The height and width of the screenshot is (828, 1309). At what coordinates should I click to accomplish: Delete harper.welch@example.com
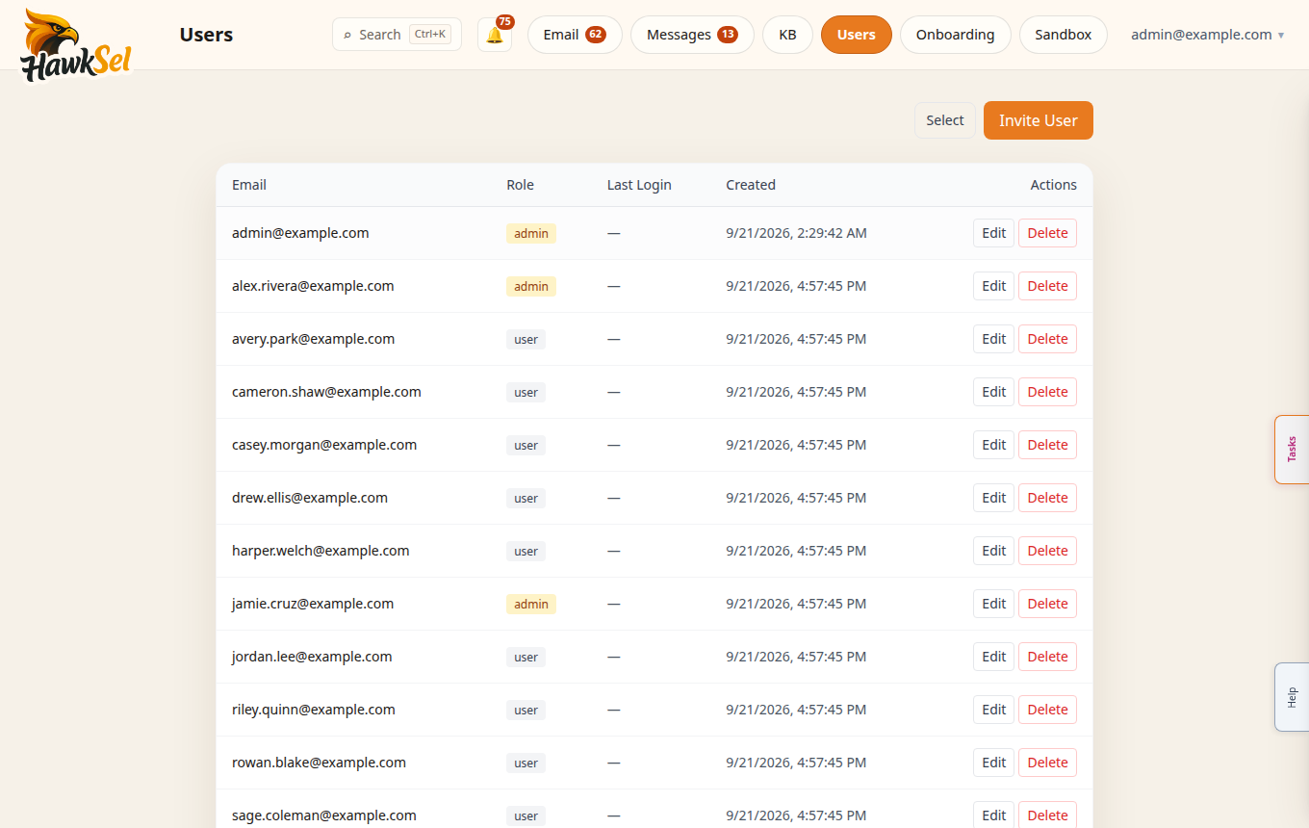point(1047,551)
